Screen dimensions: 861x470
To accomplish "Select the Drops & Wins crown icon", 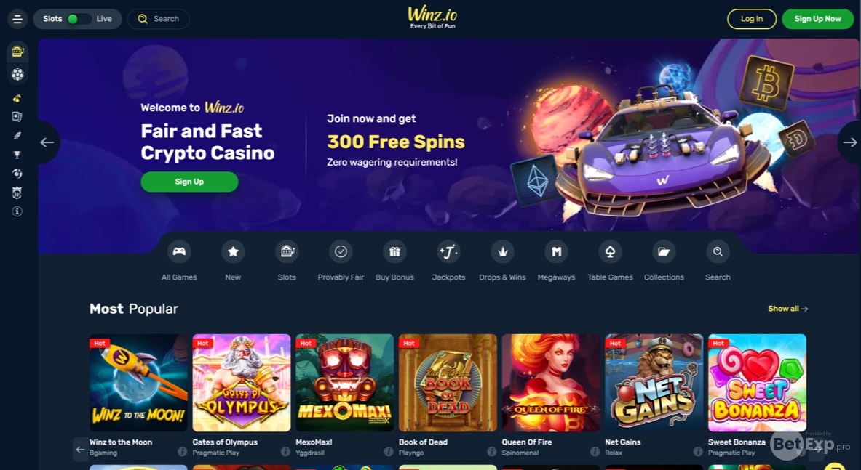I will coord(502,251).
